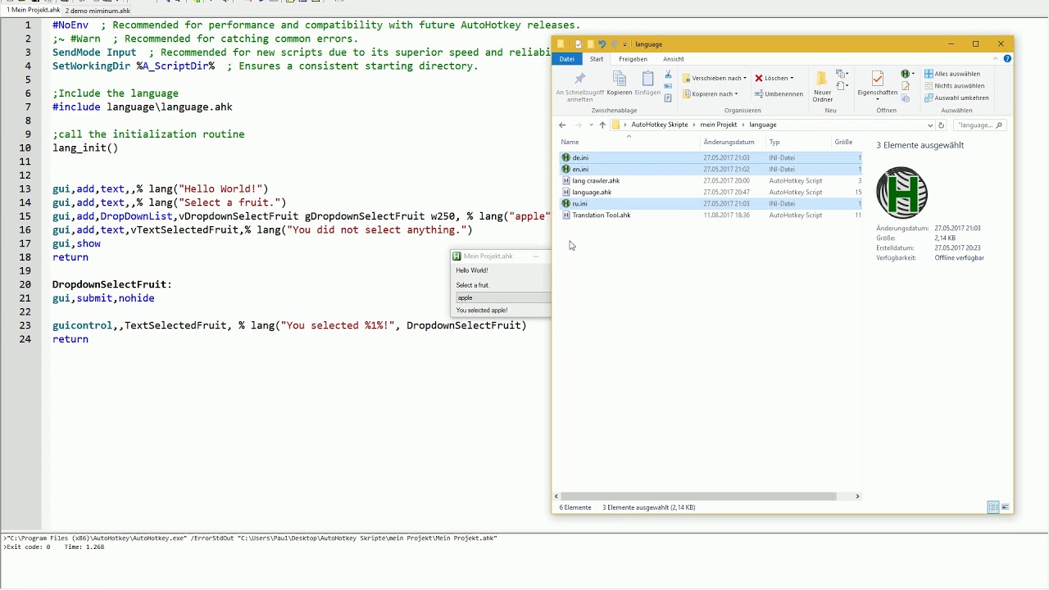
Task: Expand the address bar history dropdown
Action: [930, 125]
